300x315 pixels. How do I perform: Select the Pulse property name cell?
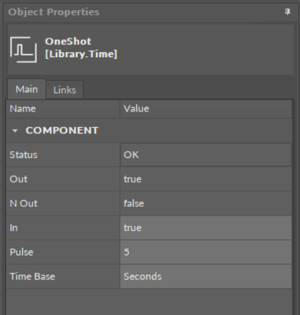point(63,253)
